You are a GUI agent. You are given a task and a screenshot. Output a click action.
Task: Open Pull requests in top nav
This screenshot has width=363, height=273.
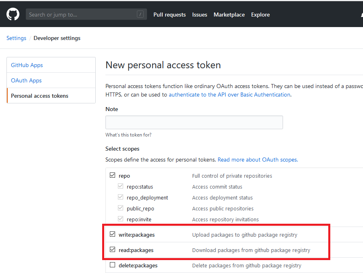[x=170, y=15]
